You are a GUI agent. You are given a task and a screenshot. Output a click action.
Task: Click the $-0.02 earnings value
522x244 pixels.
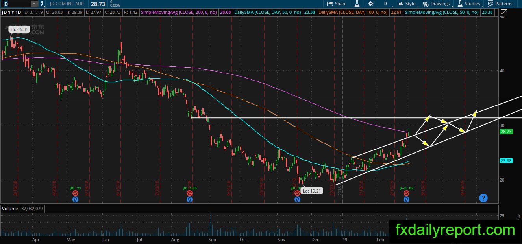(x=406, y=189)
